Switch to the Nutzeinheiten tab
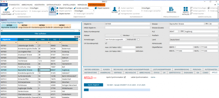This screenshot has height=98, width=219. click(211, 69)
